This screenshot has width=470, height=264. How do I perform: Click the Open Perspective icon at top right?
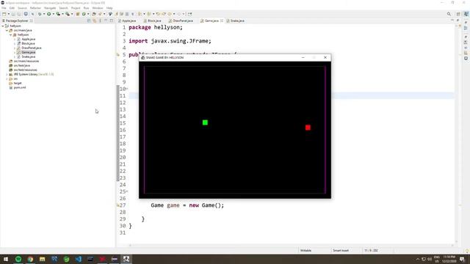pyautogui.click(x=458, y=14)
